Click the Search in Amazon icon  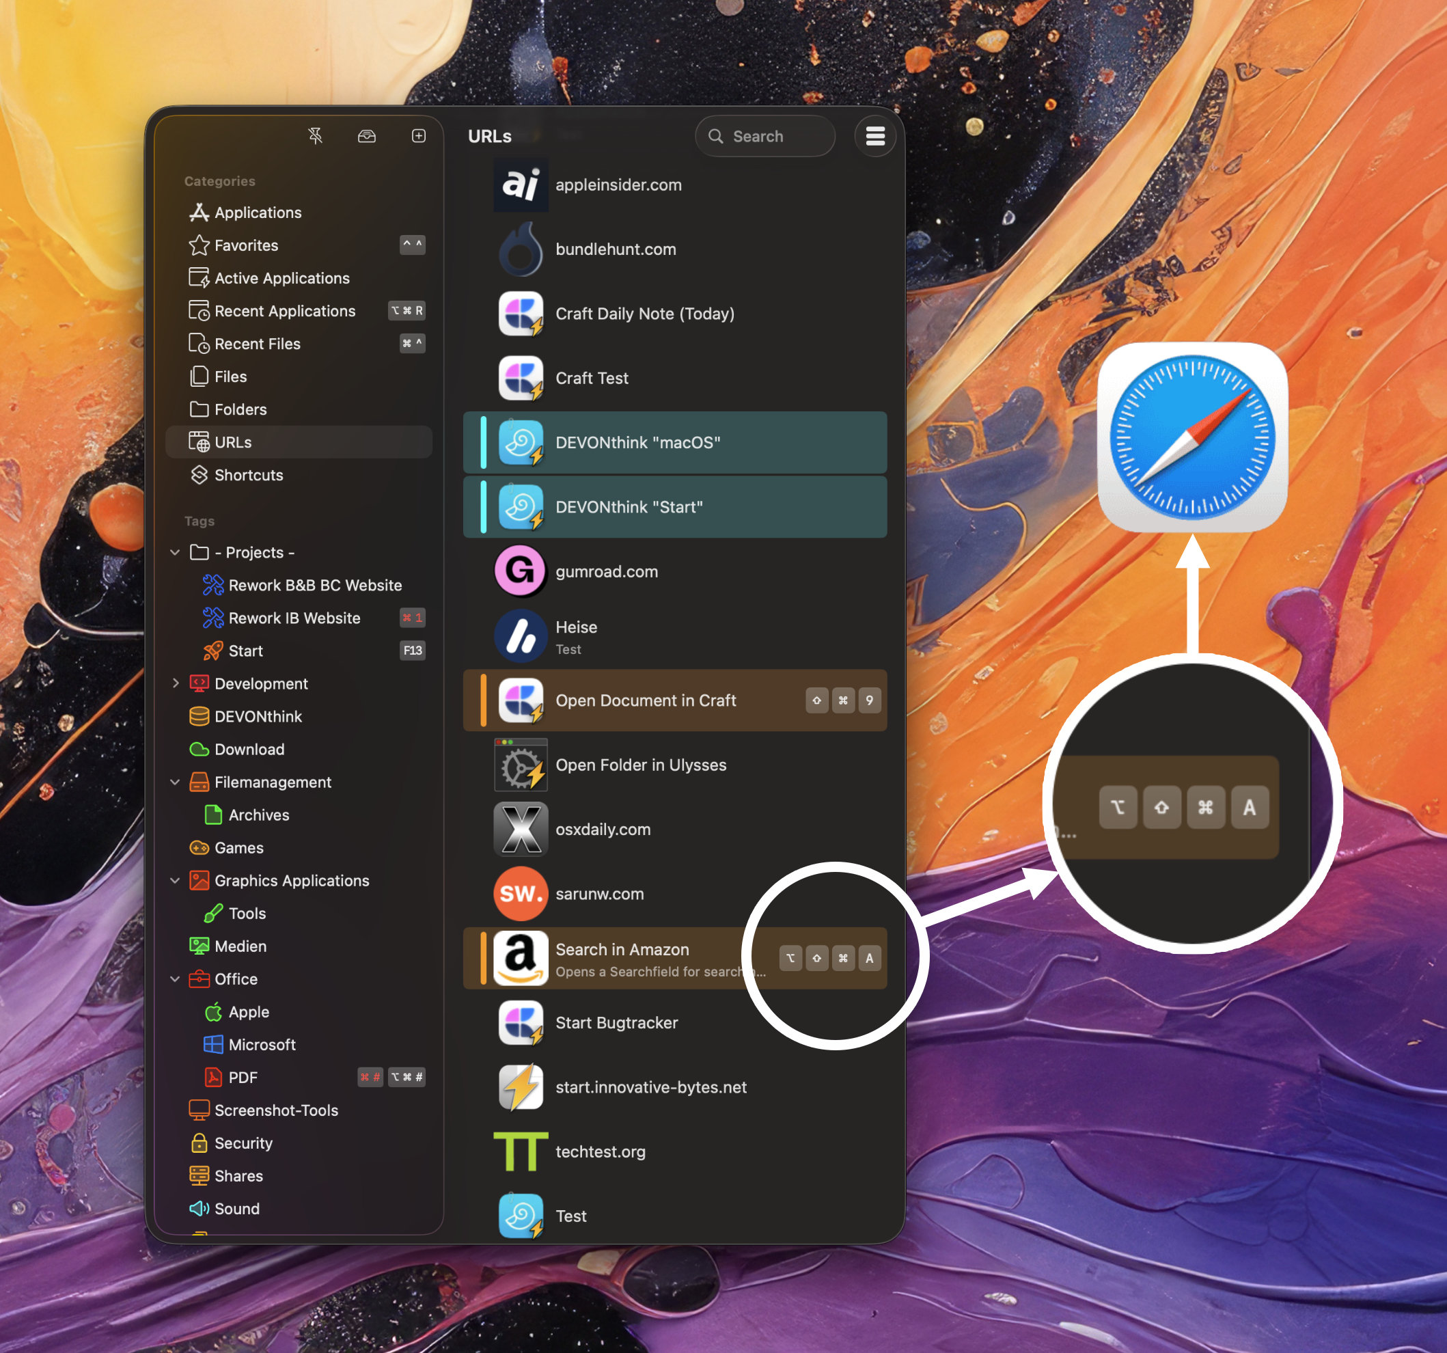520,957
